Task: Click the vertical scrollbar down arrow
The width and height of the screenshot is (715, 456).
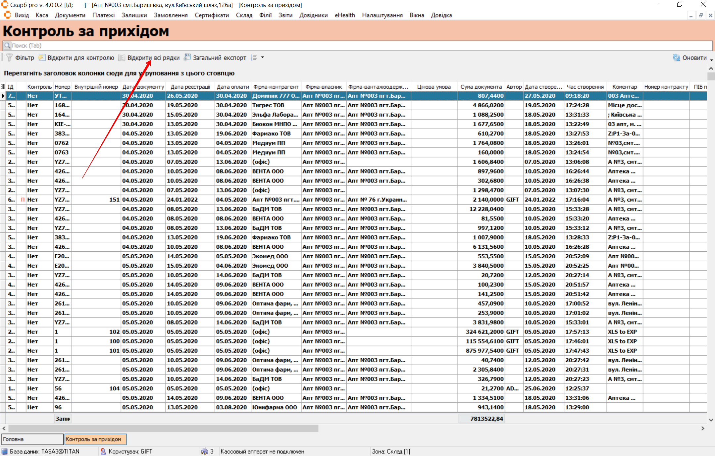Action: (x=711, y=420)
